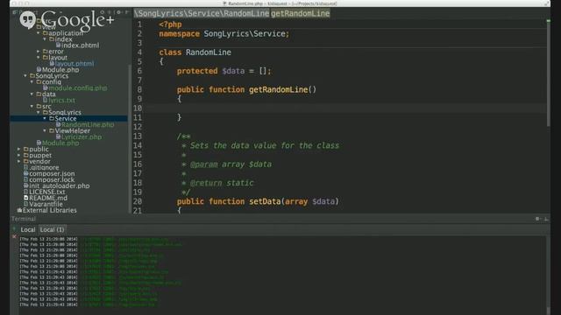Click the RandomLine.php file icon
561x315 pixels.
(x=58, y=124)
